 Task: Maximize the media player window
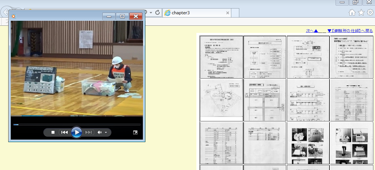coord(122,16)
